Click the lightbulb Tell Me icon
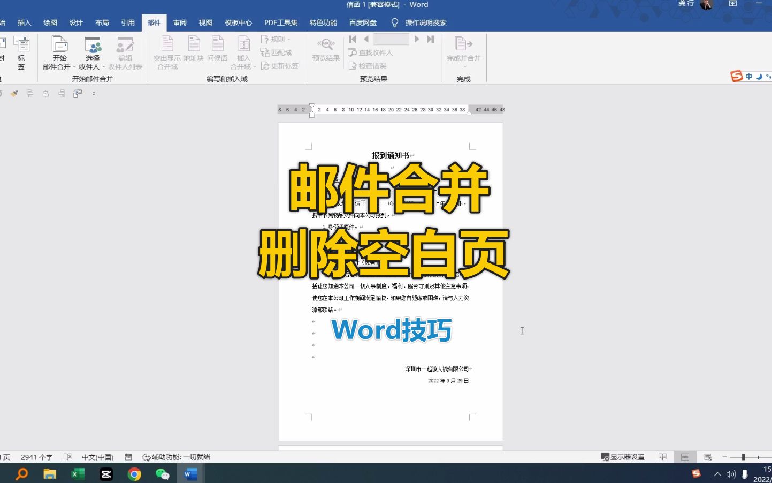The width and height of the screenshot is (772, 483). coord(395,22)
